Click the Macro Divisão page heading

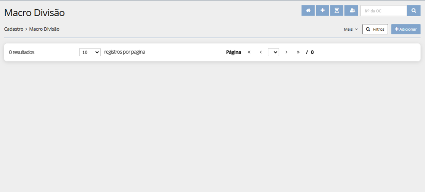tap(34, 13)
